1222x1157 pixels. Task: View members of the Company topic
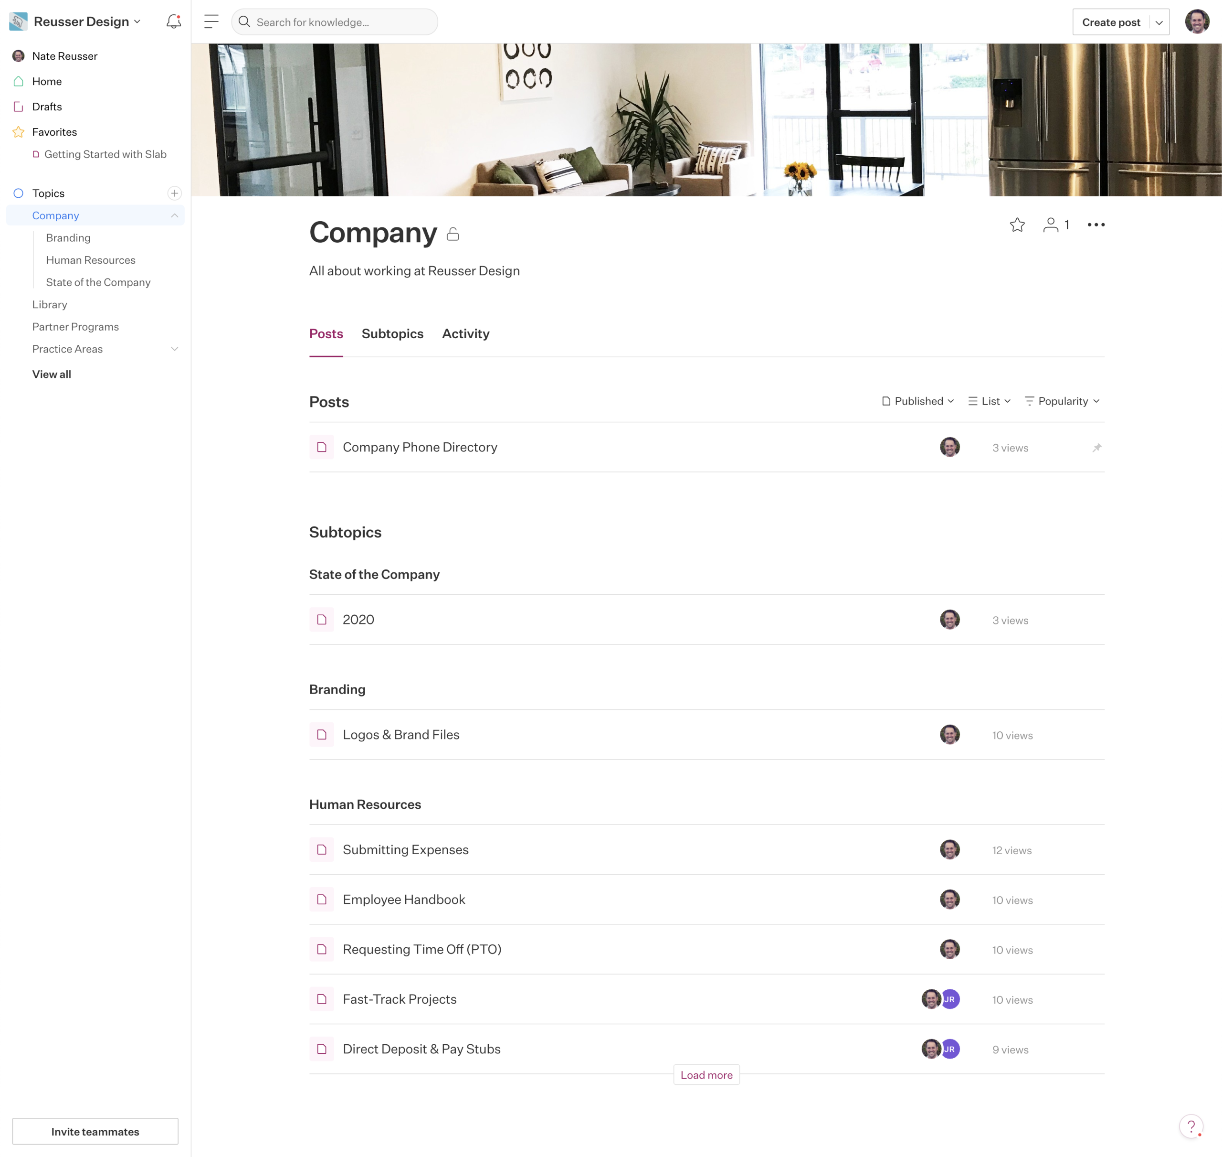(1055, 225)
